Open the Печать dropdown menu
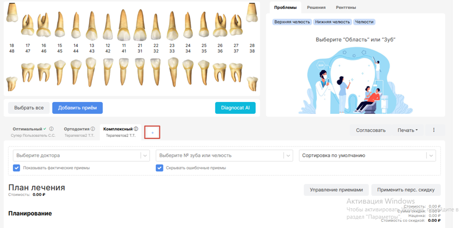Viewport: 459px width, 228px height. tap(408, 130)
